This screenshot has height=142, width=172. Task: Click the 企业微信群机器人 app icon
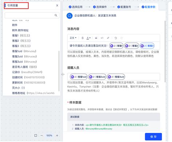coord(70,16)
